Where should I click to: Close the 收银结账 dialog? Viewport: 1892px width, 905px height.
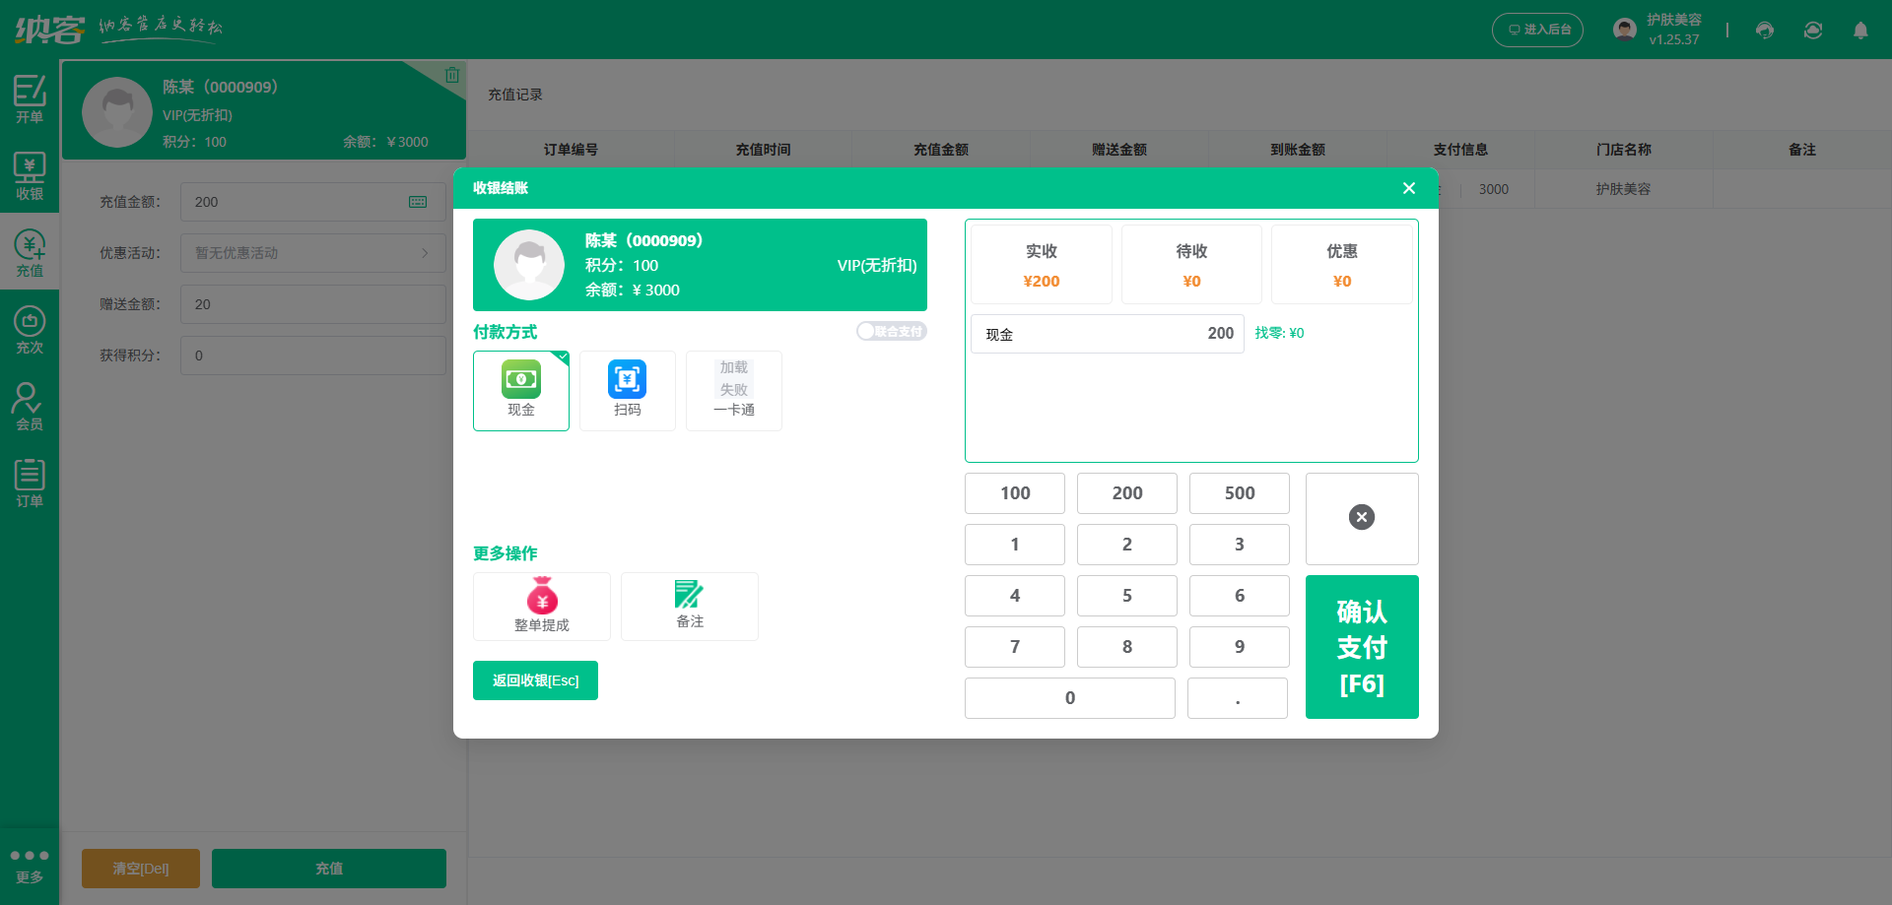(1408, 188)
